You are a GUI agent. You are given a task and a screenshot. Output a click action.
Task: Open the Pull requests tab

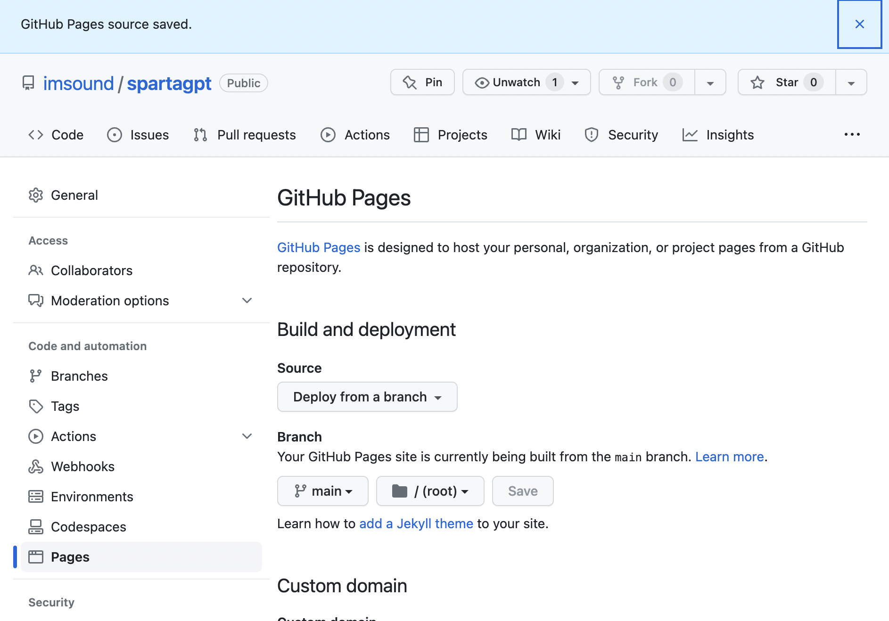click(x=244, y=135)
